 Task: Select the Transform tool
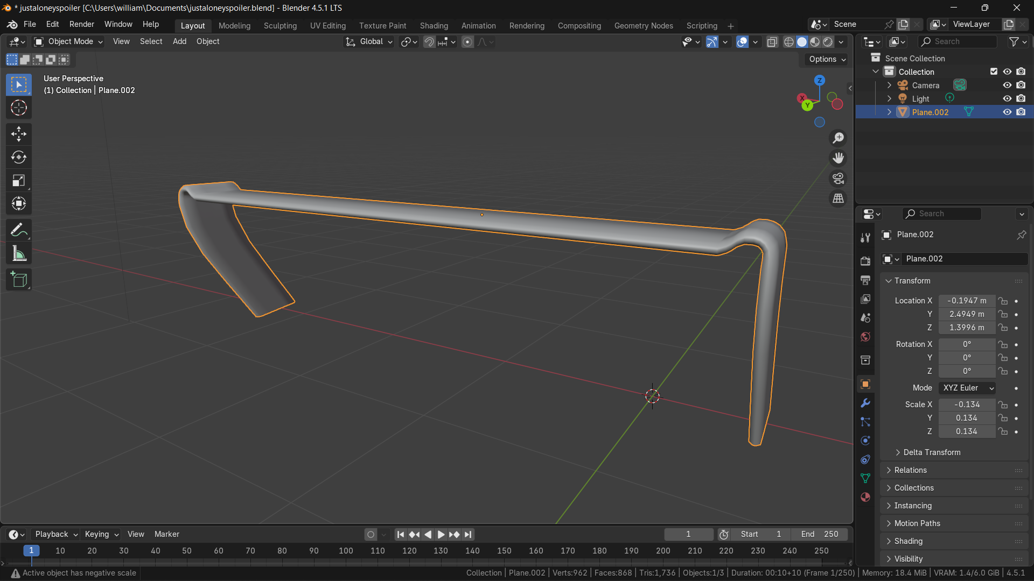coord(19,203)
